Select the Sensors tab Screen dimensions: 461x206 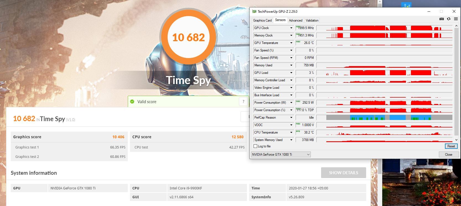coord(280,20)
